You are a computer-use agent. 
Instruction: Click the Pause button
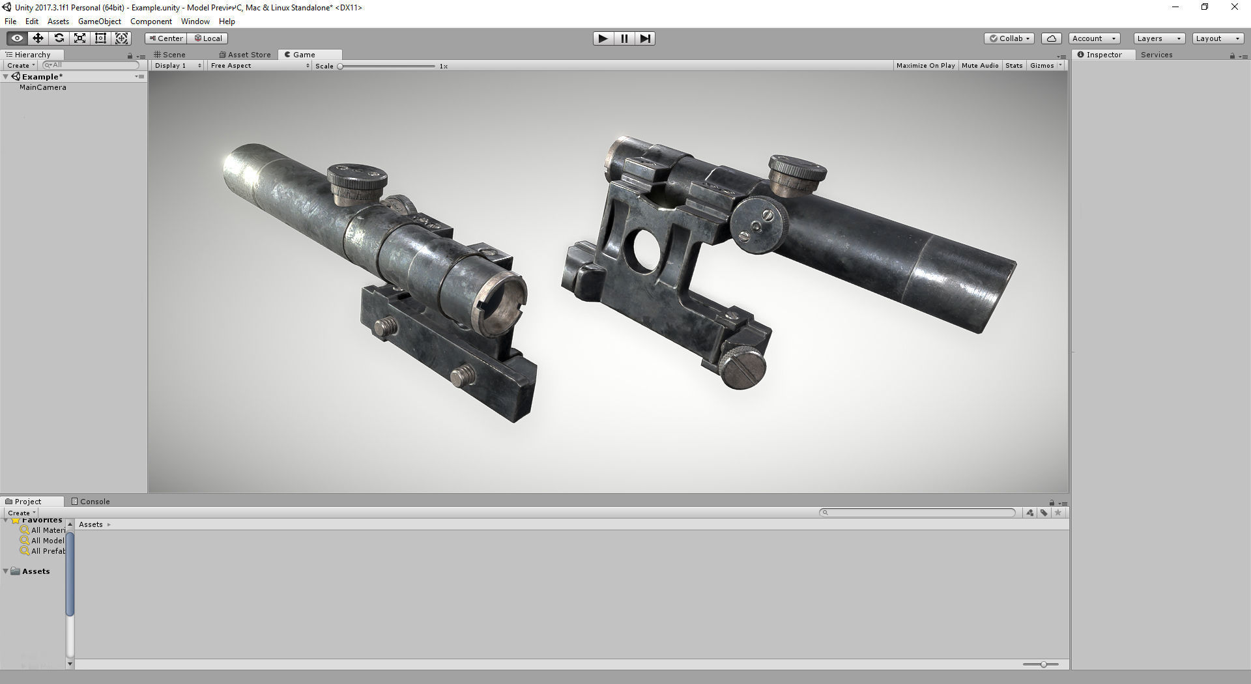[x=624, y=38]
